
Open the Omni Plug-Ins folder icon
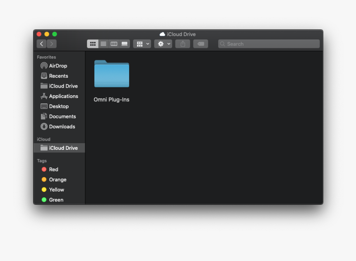coord(112,74)
